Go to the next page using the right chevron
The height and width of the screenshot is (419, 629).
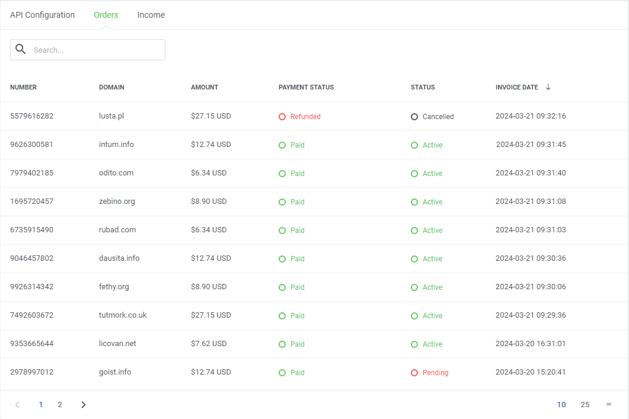(84, 405)
